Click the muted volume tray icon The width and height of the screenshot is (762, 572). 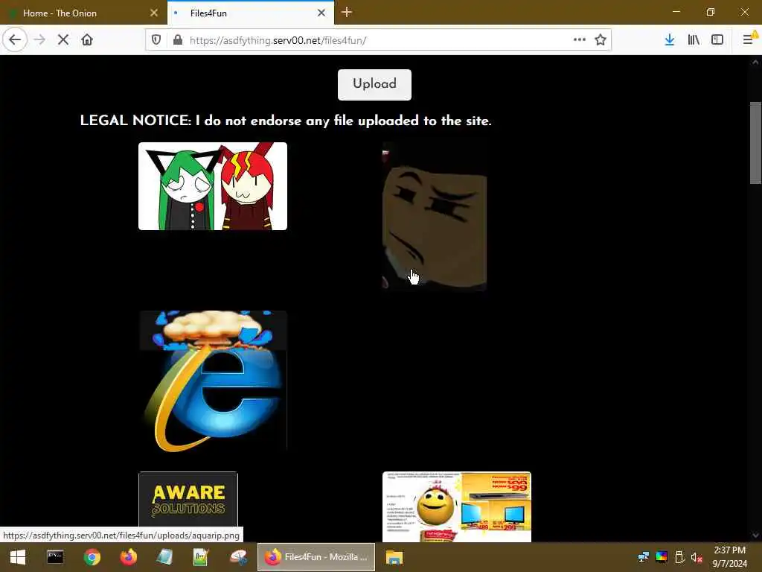coord(697,557)
